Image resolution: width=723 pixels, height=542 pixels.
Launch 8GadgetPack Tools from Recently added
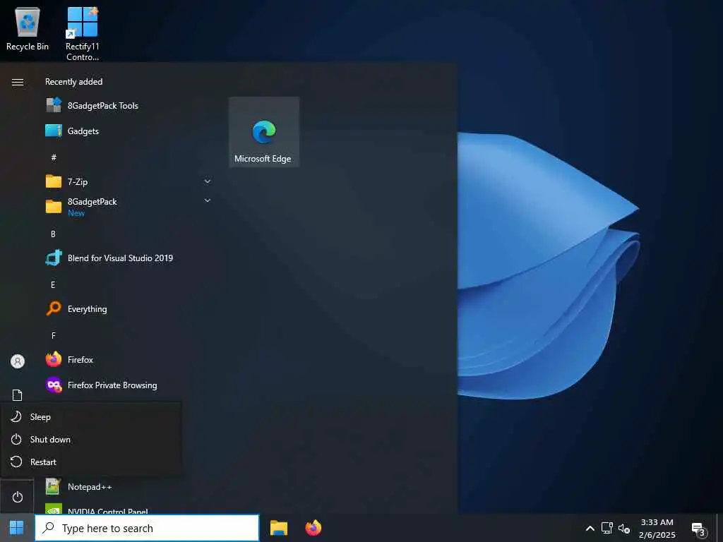[129, 106]
